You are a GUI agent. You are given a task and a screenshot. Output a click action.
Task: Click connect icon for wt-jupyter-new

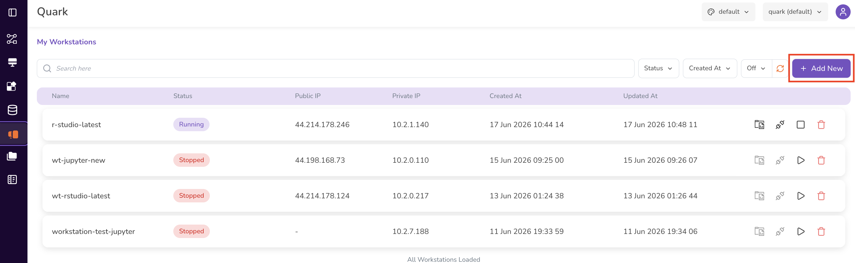coord(780,160)
